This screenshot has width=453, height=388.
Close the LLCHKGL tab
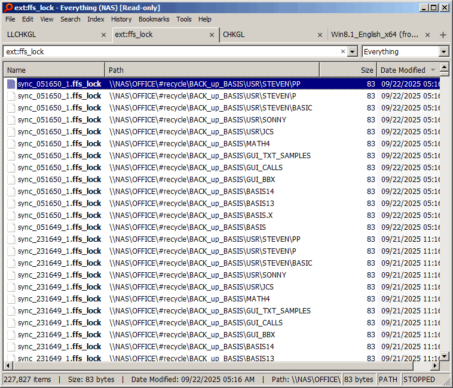coord(103,35)
